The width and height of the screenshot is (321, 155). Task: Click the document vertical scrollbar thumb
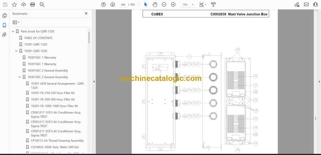pos(315,119)
